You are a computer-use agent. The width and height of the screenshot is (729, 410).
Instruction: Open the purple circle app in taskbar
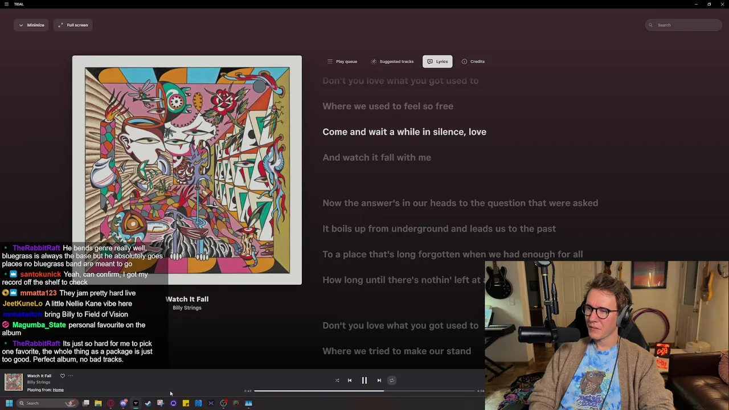pos(173,403)
